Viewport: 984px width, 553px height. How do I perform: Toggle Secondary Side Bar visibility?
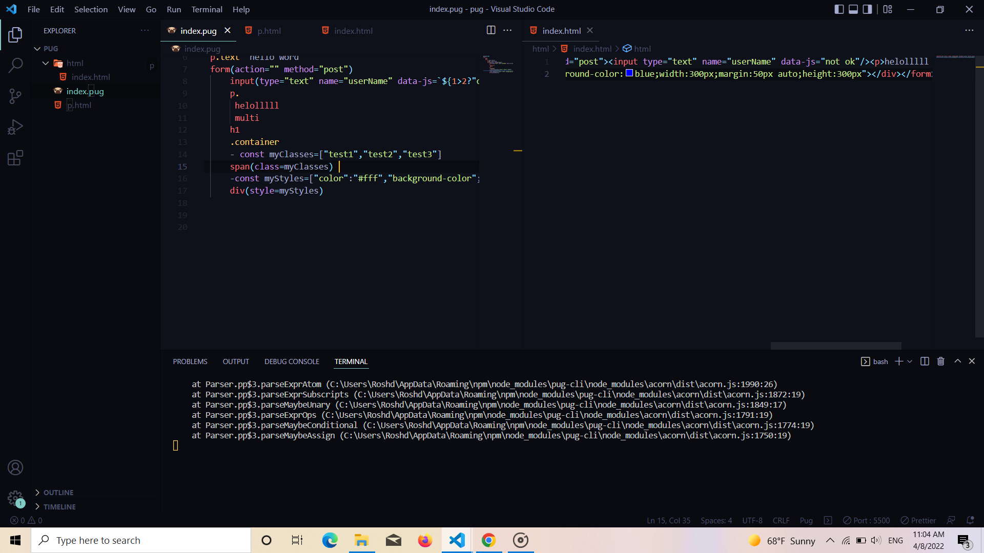point(867,9)
